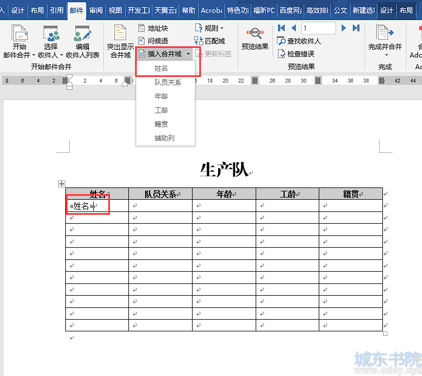422x376 pixels.
Task: Open 高效排版 ribbon tab
Action: (317, 10)
